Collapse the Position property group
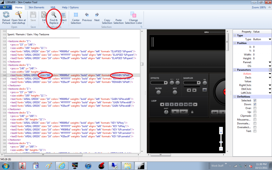 235,43
